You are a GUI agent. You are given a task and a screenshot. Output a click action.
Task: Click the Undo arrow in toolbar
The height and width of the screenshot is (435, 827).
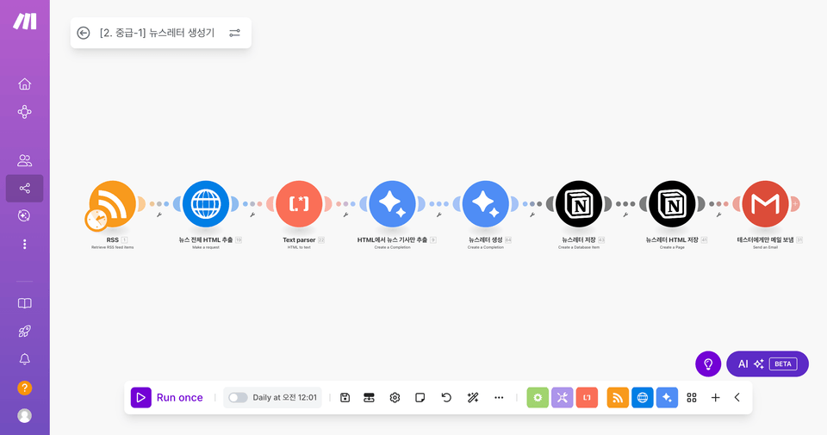(x=446, y=398)
